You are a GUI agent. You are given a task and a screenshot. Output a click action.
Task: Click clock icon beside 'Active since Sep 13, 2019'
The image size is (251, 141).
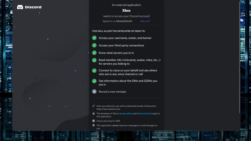click(x=93, y=121)
